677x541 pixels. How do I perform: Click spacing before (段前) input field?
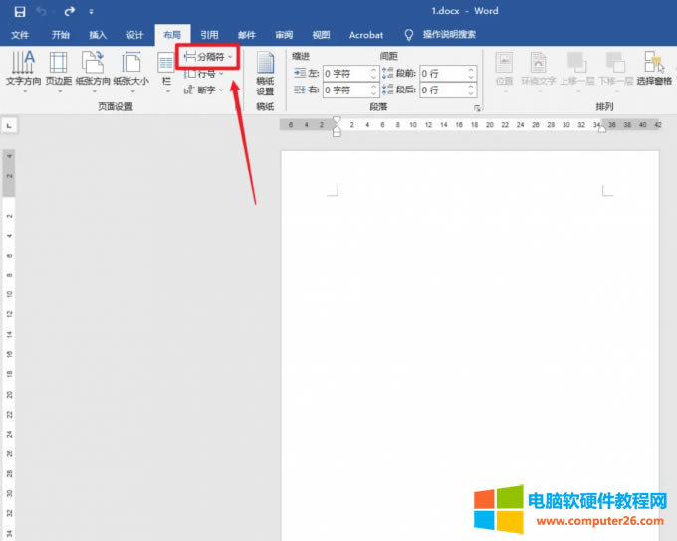click(x=442, y=74)
